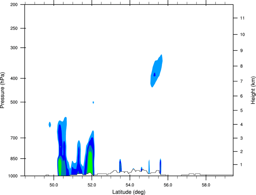Pick the 4 km height label
This screenshot has width=256, height=195.
[242, 124]
